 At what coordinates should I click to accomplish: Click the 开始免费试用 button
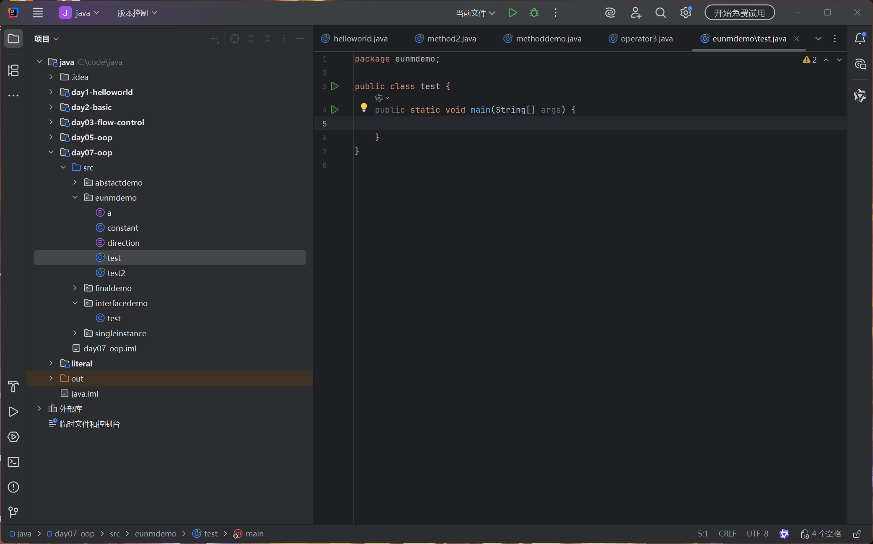(739, 13)
